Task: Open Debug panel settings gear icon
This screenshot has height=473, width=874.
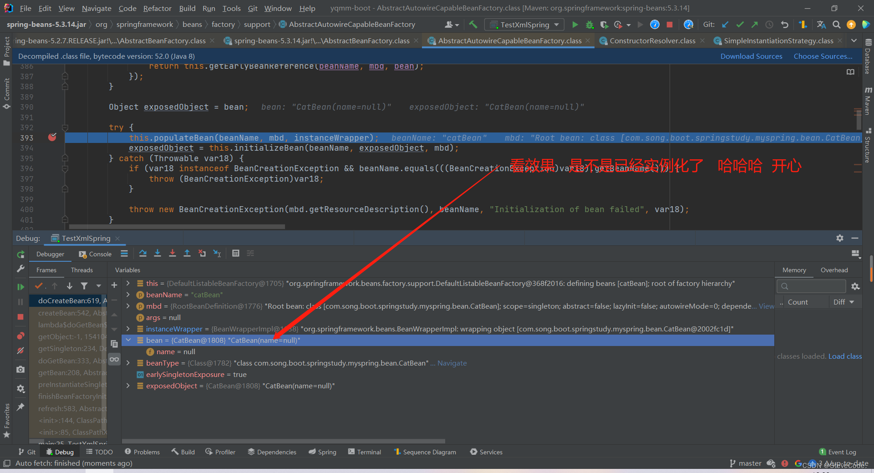Action: pyautogui.click(x=840, y=238)
